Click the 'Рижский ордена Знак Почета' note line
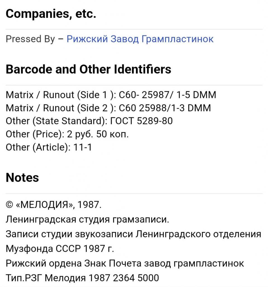This screenshot has width=268, height=287. 125,263
